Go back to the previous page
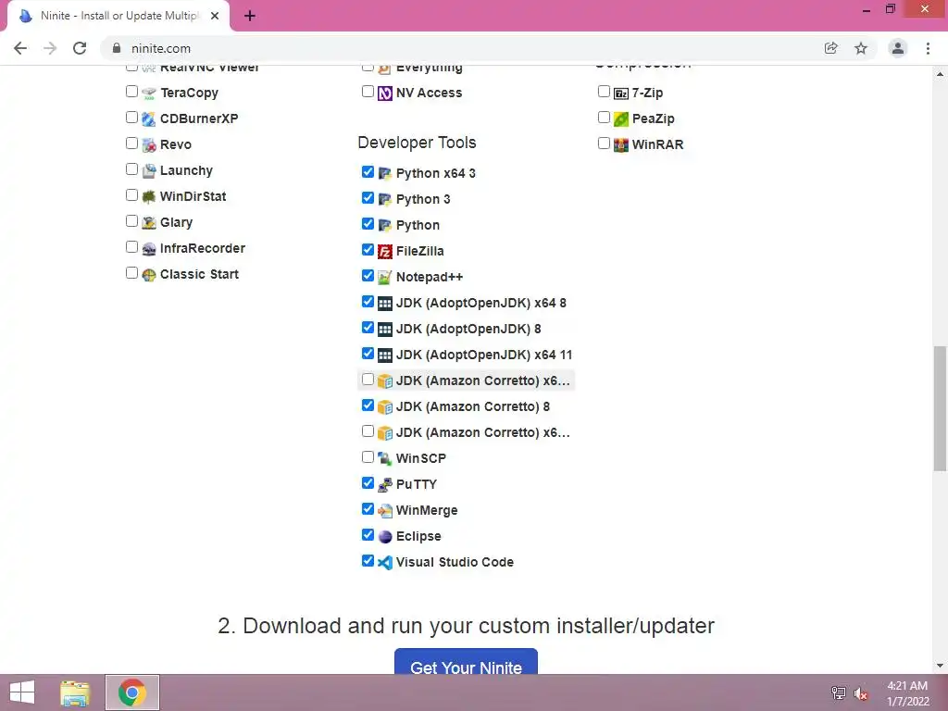 pyautogui.click(x=20, y=48)
